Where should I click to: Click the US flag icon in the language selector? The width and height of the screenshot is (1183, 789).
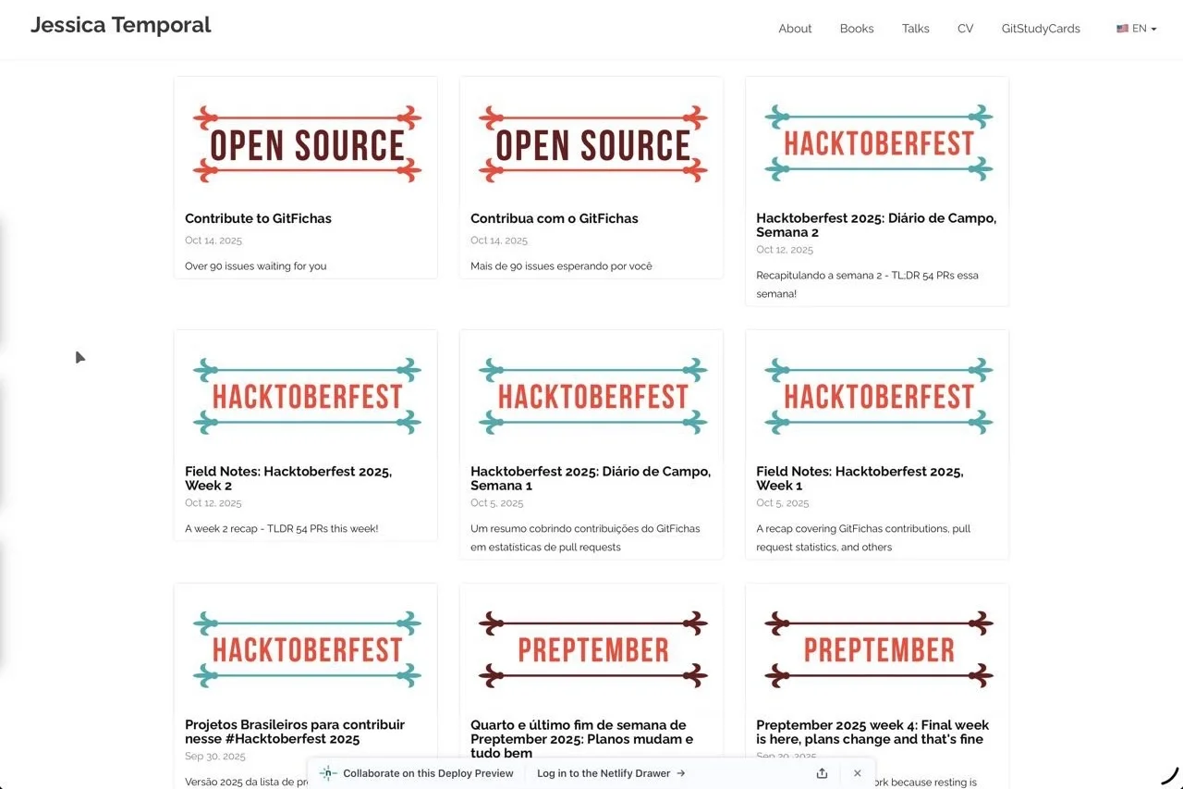point(1123,29)
